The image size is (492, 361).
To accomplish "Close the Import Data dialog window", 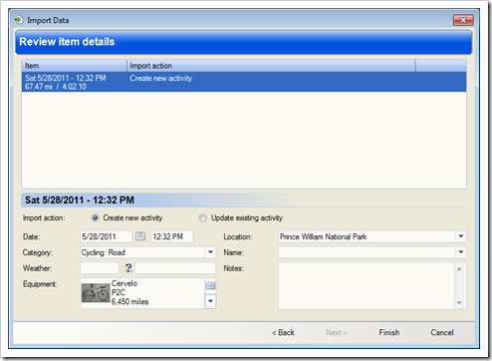I will (463, 20).
